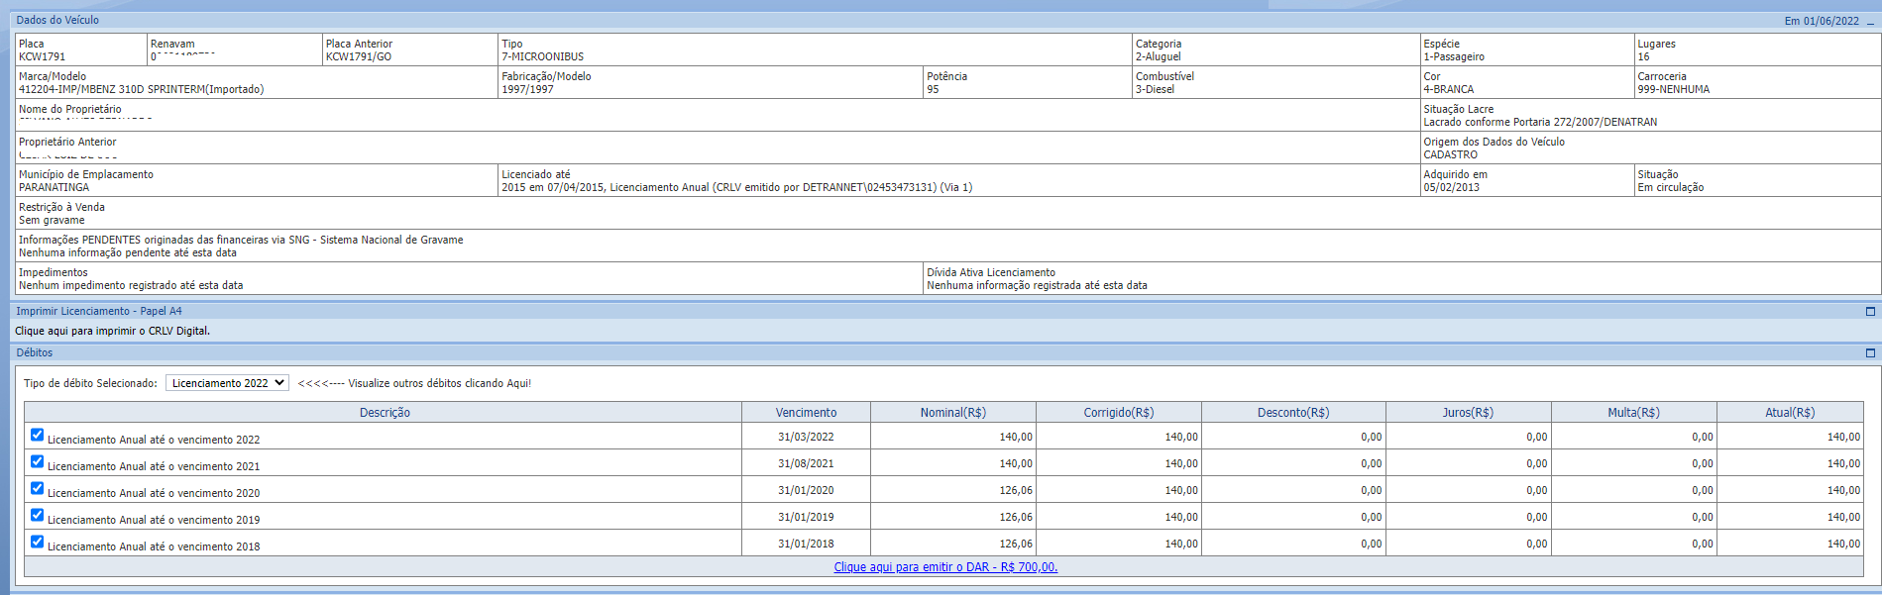
Task: Click the fuel value 3-Diesel
Action: [x=1156, y=89]
